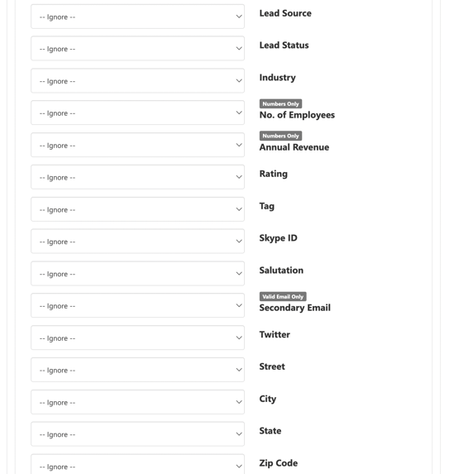Click the Lead Source field label

click(x=285, y=13)
